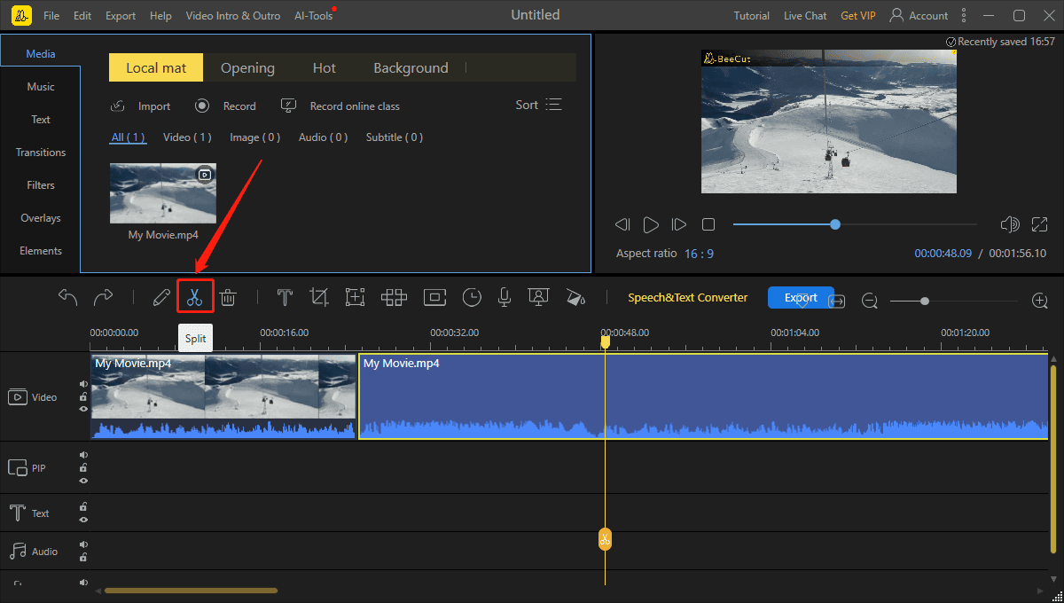Select the paint bucket tool
This screenshot has height=603, width=1064.
click(575, 298)
